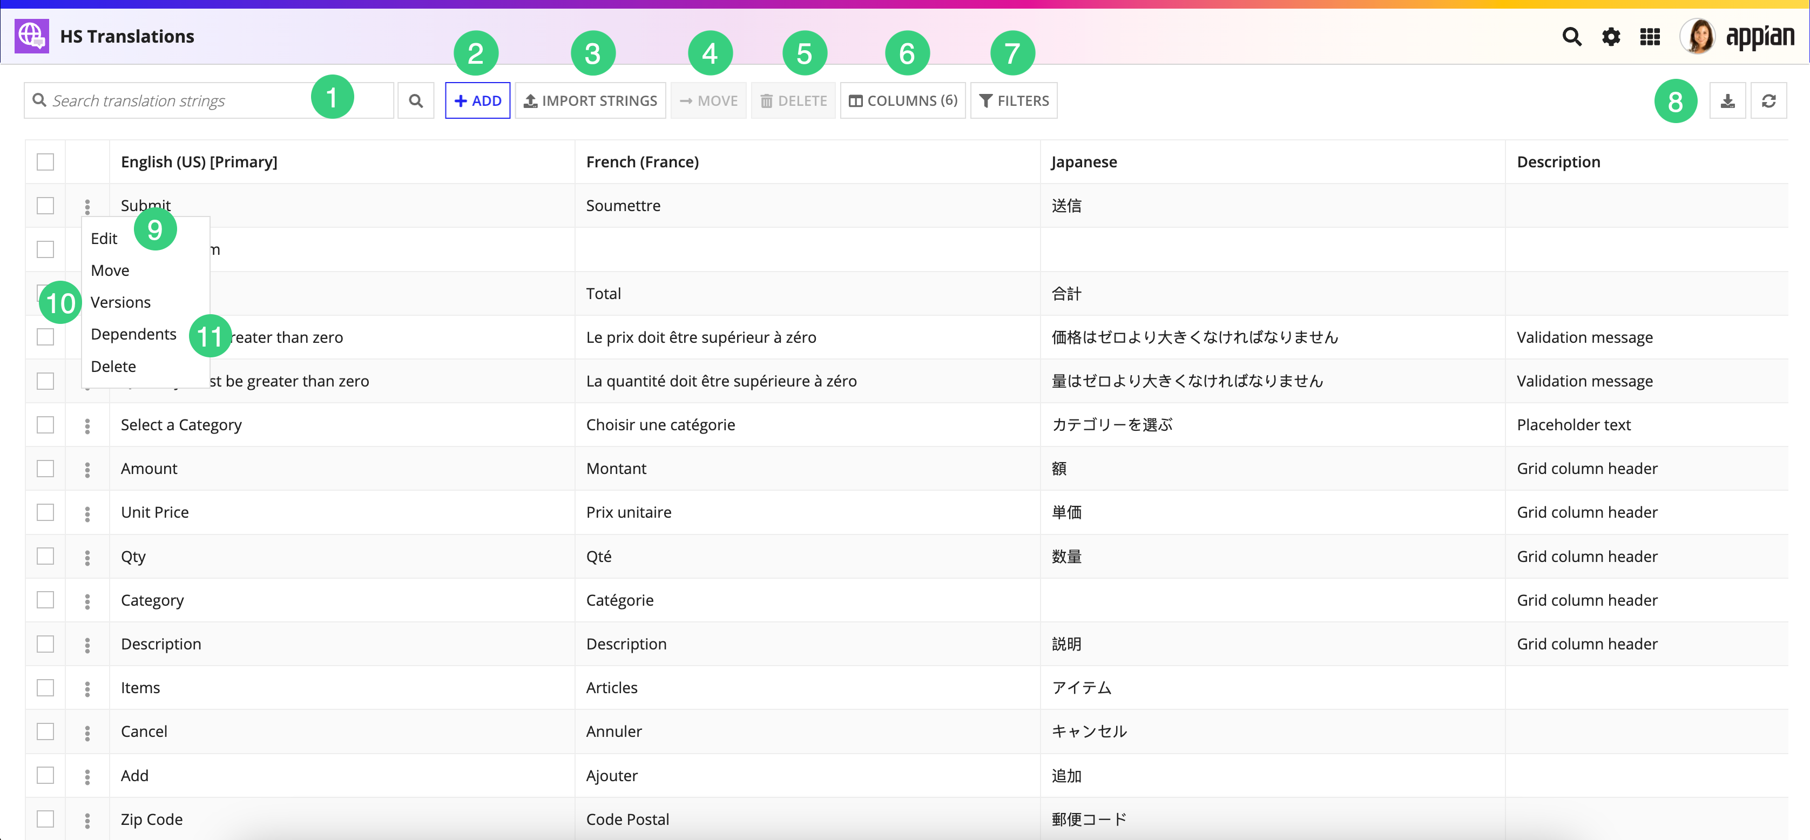Select the 'Articles' French cell
The image size is (1810, 840).
click(807, 688)
